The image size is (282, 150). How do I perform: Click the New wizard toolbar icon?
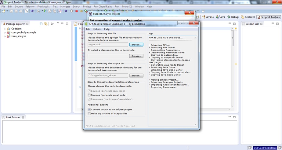click(x=3, y=11)
